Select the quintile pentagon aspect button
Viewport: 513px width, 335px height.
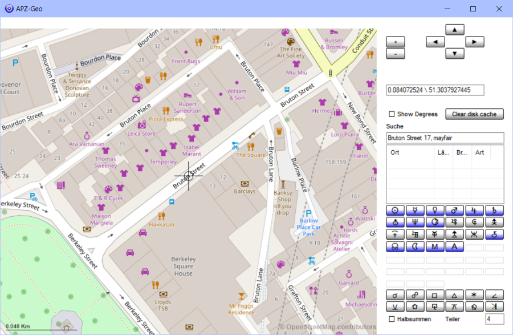pos(415,307)
